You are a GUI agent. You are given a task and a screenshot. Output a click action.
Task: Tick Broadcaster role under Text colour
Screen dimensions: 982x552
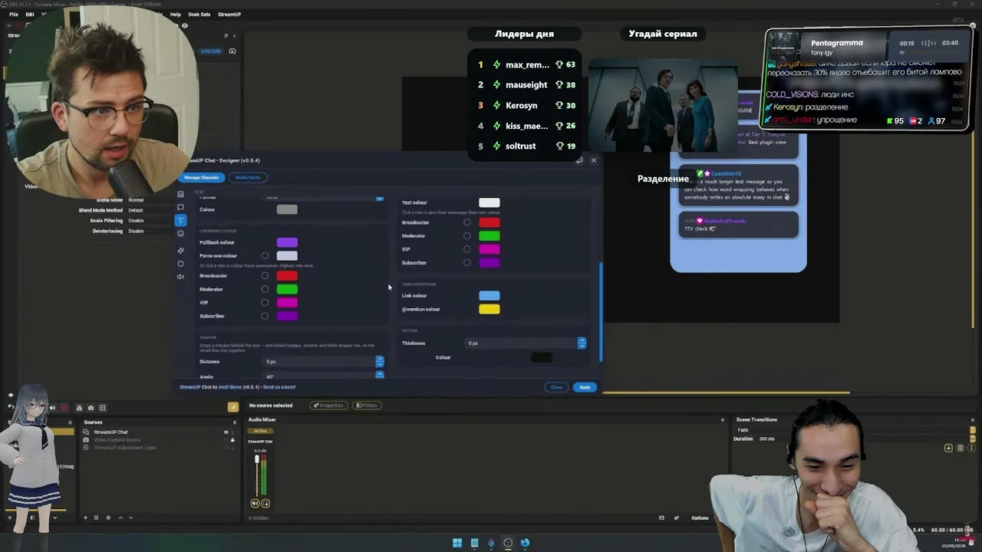click(466, 222)
